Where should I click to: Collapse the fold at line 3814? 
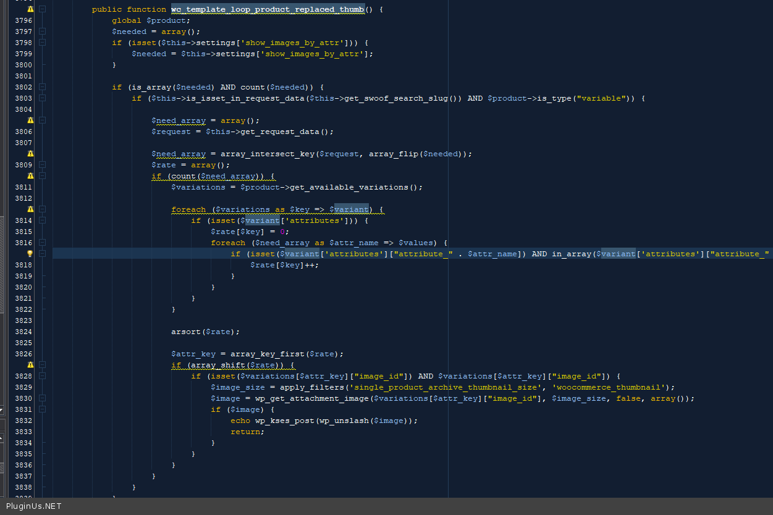tap(42, 220)
